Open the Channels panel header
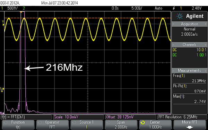The height and width of the screenshot is (130, 208). (x=189, y=44)
